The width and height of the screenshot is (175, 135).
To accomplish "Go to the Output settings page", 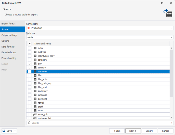I will tap(9, 35).
